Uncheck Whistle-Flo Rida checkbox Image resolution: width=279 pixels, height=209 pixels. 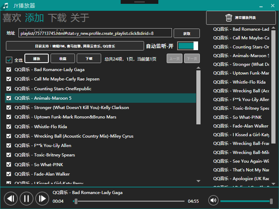(9, 126)
